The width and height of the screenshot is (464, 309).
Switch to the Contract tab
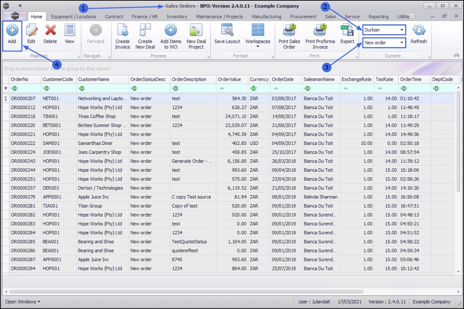pos(114,17)
